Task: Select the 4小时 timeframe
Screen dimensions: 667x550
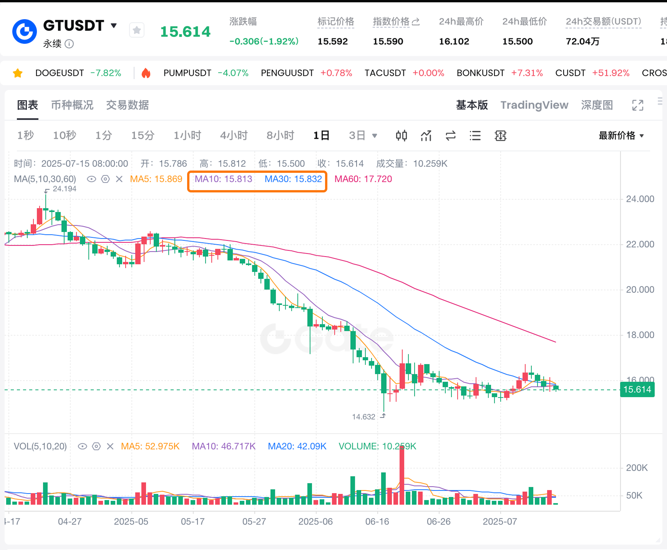Action: (x=234, y=136)
